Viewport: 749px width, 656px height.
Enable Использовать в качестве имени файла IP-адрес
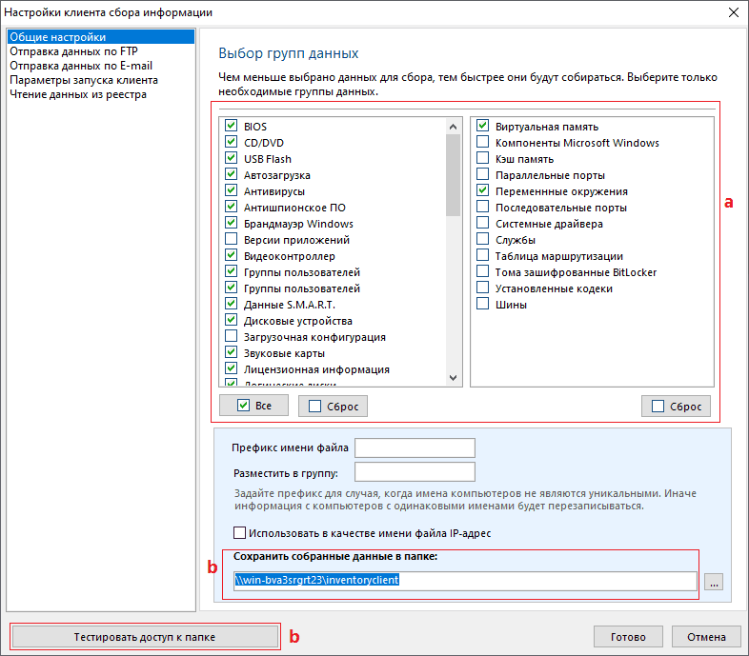(x=240, y=533)
